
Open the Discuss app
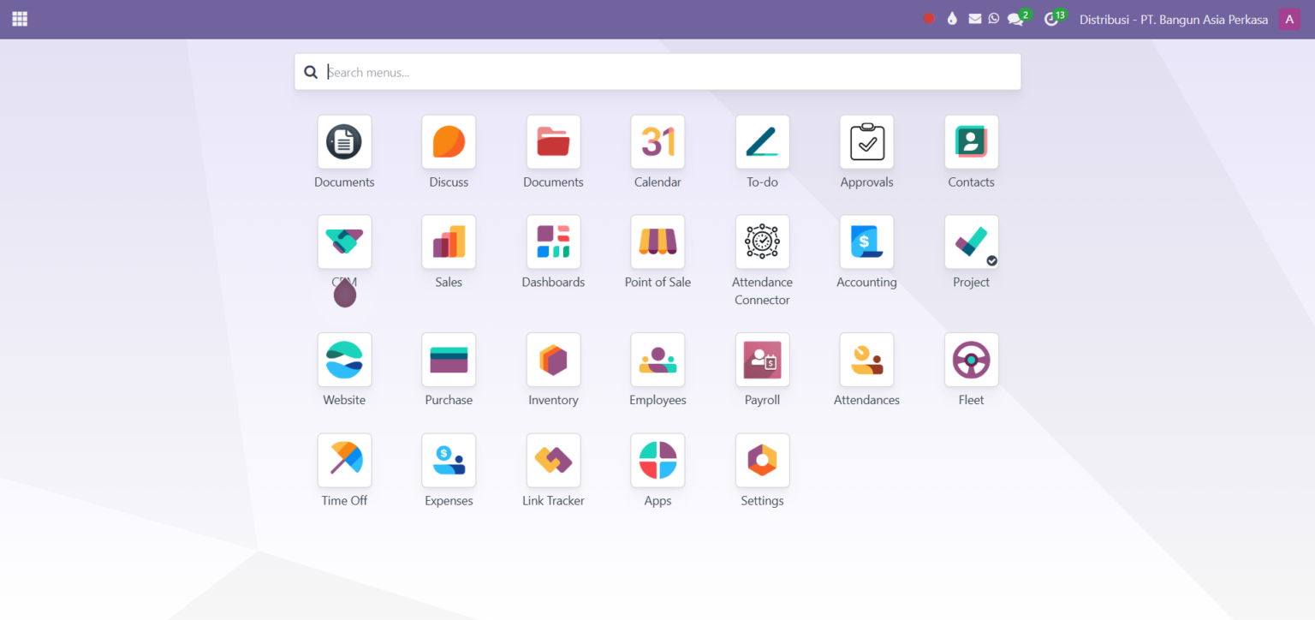click(x=449, y=142)
